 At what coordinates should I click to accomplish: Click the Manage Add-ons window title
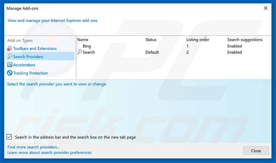tap(22, 8)
